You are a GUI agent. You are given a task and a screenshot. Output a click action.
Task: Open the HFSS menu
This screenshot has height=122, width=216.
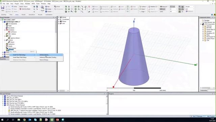(x=33, y=4)
